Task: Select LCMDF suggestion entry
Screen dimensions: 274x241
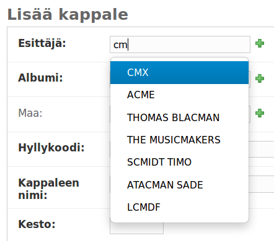Action: point(179,207)
